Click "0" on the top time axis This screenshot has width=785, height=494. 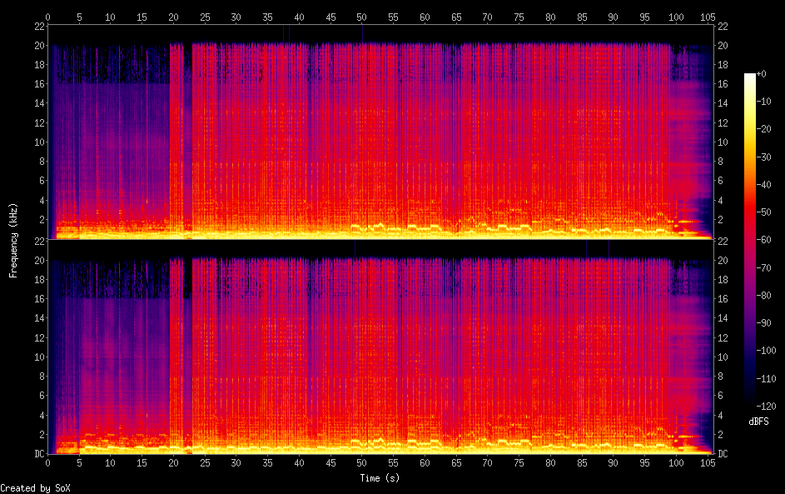[47, 17]
